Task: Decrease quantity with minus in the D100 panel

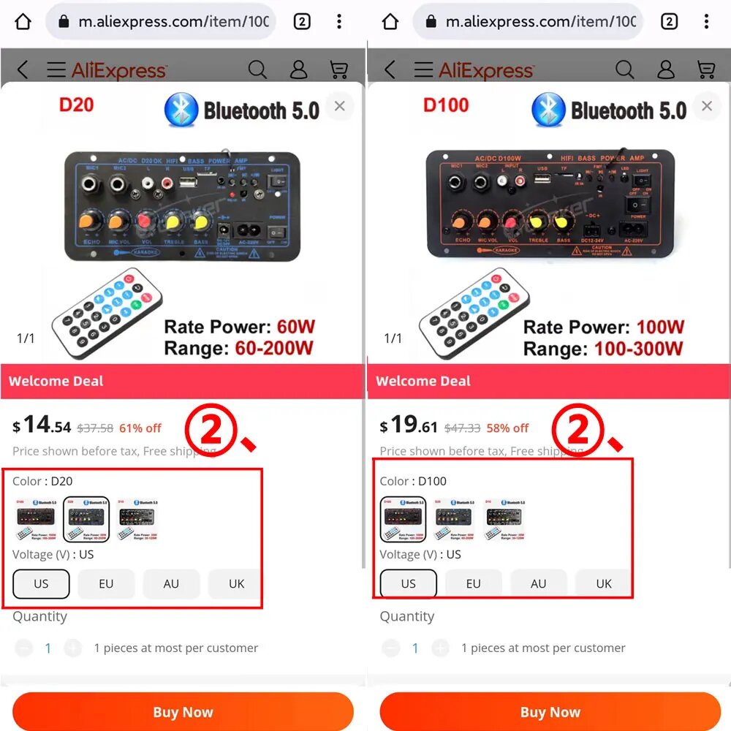Action: pos(390,648)
